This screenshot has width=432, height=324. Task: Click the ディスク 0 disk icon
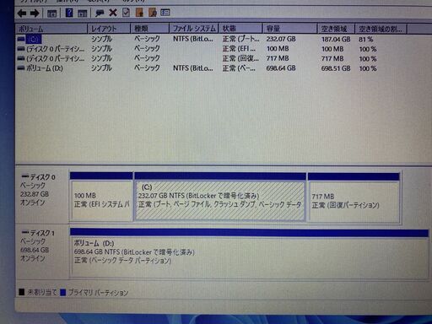click(x=24, y=176)
